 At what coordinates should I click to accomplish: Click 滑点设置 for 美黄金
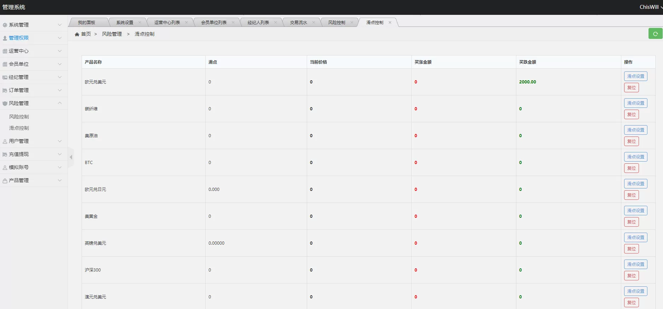click(x=635, y=210)
